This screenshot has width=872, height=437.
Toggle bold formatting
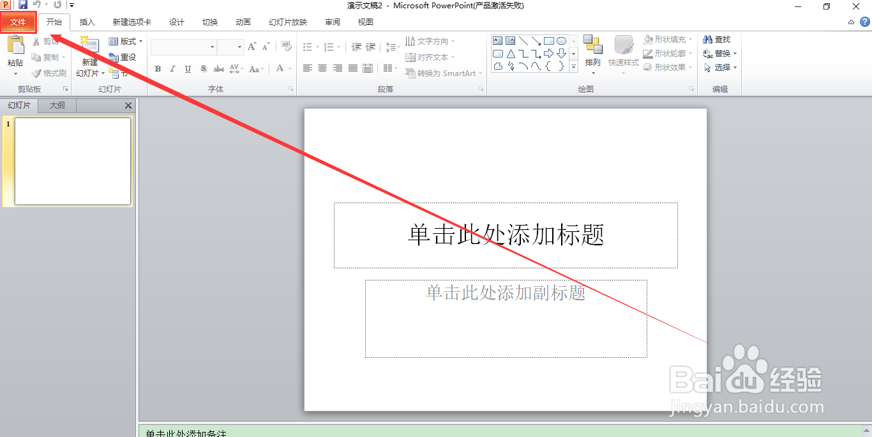[157, 68]
